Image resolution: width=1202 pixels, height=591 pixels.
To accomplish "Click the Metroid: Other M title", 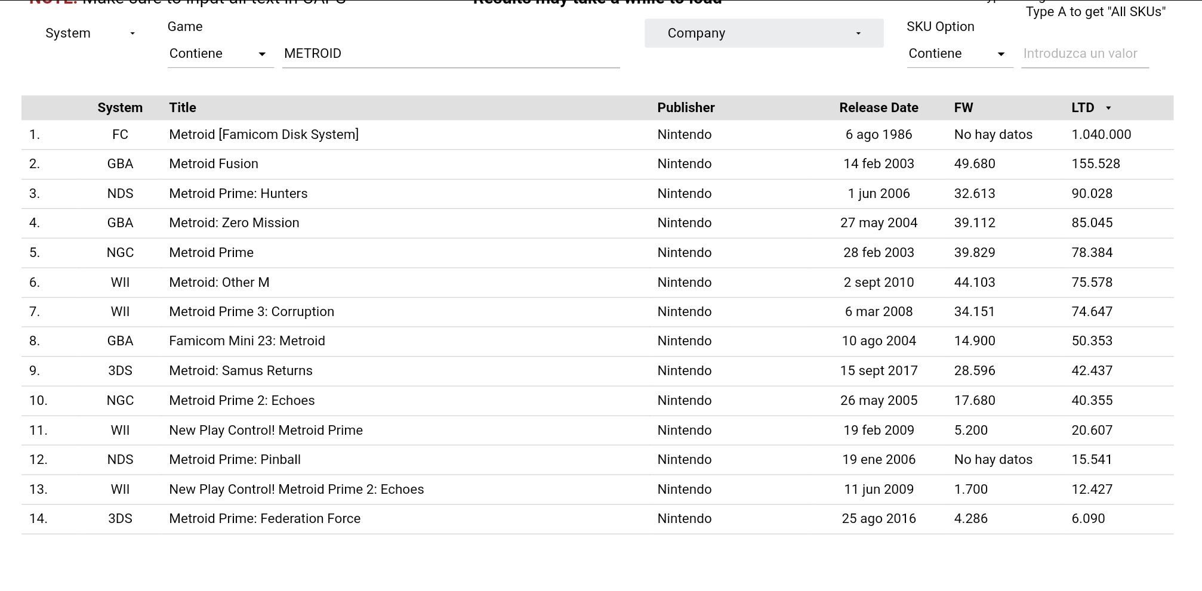I will 219,283.
